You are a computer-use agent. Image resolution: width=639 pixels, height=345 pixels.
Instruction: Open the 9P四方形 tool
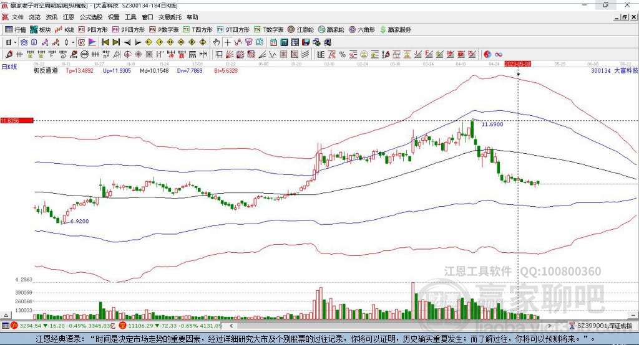coord(129,30)
